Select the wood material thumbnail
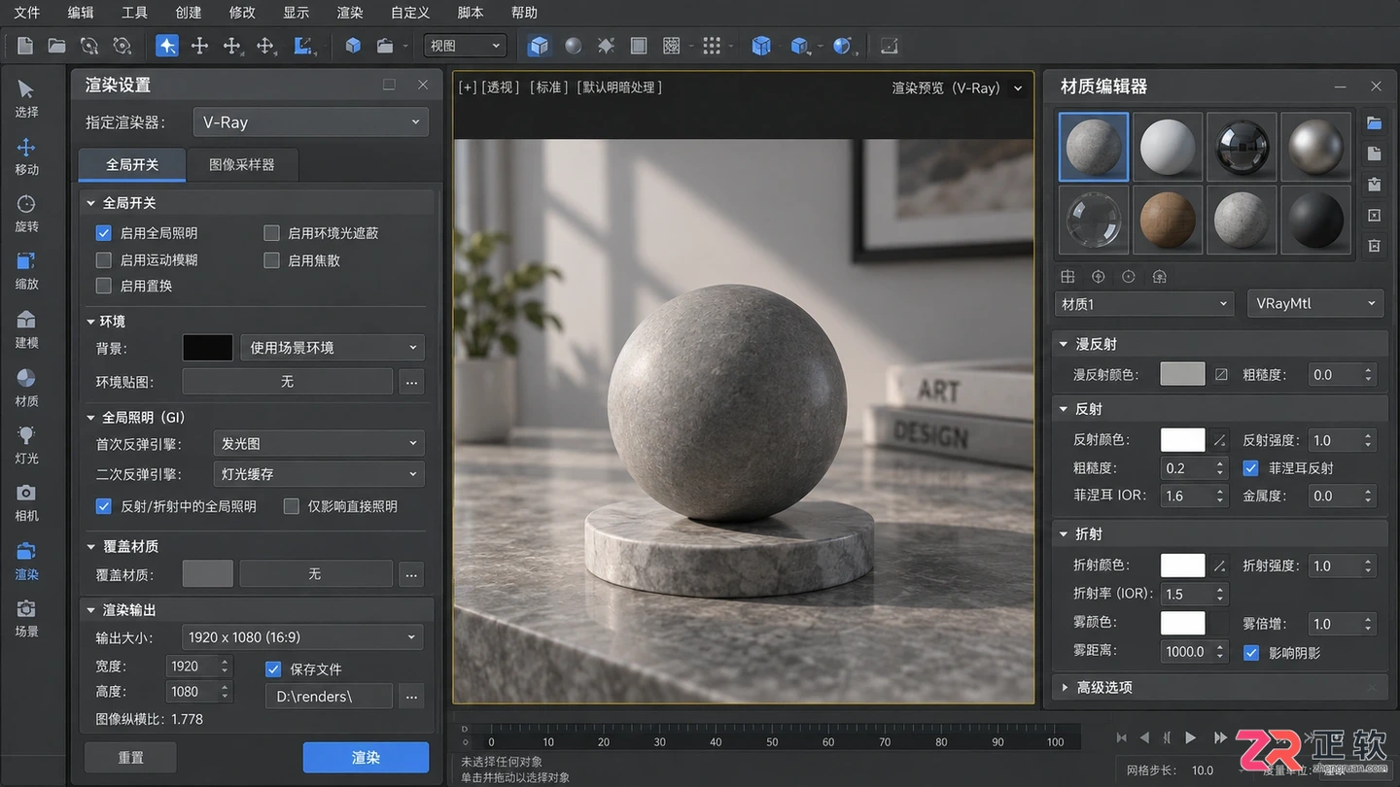This screenshot has width=1400, height=787. 1168,221
